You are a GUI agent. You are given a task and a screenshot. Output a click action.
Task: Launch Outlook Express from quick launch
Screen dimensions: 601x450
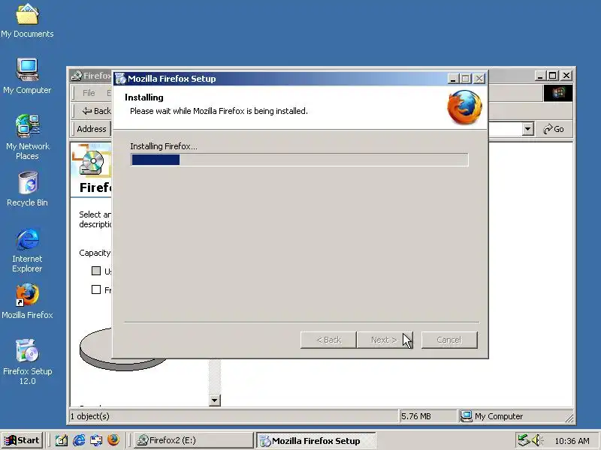96,440
